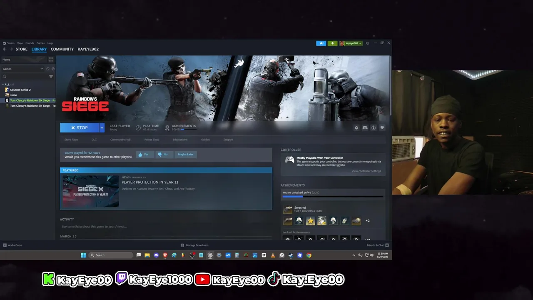
Task: Click the Windows taskbar Search box
Action: click(x=110, y=255)
